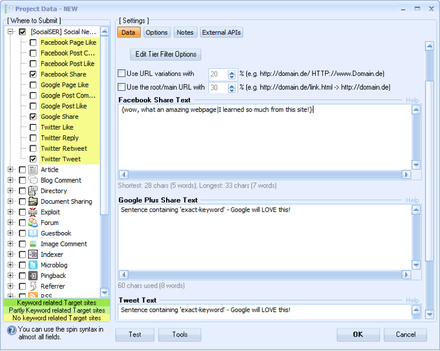The image size is (440, 351).
Task: Expand the Directory tree node
Action: point(10,191)
